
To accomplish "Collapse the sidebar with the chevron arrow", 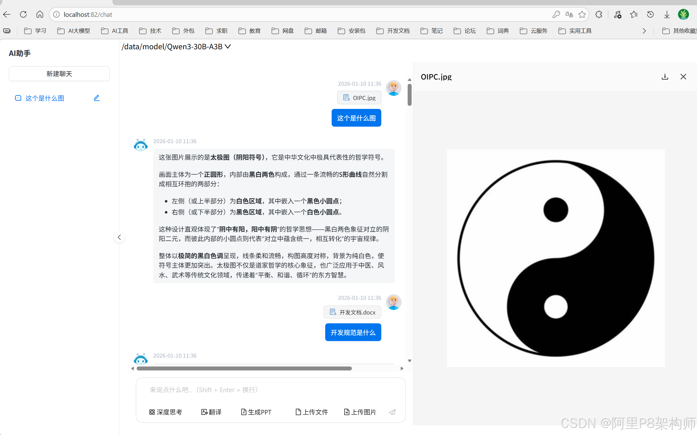I will pyautogui.click(x=119, y=237).
